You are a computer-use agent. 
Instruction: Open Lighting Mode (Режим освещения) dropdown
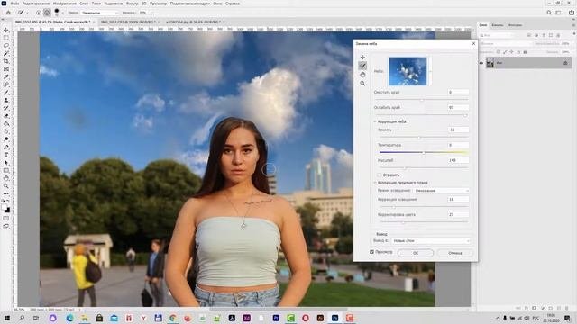[441, 191]
